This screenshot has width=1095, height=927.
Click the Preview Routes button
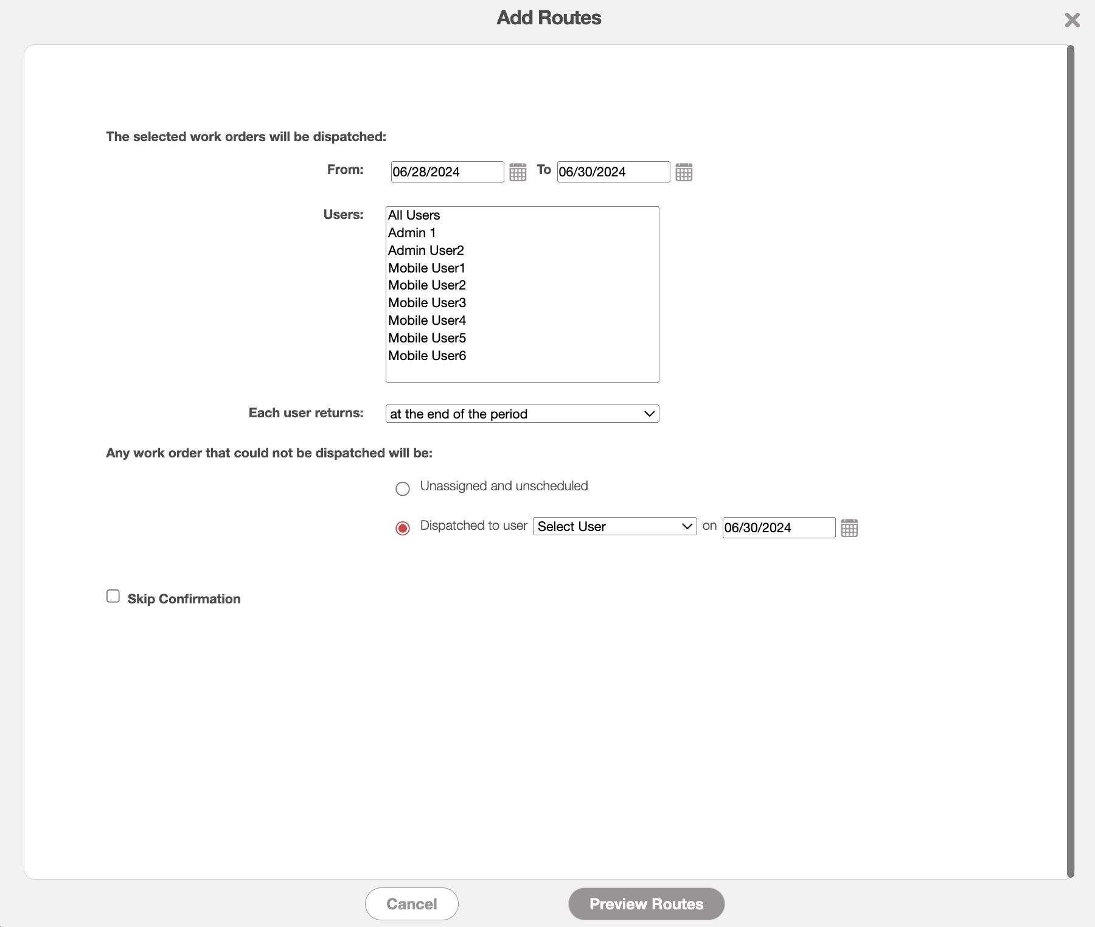[646, 904]
